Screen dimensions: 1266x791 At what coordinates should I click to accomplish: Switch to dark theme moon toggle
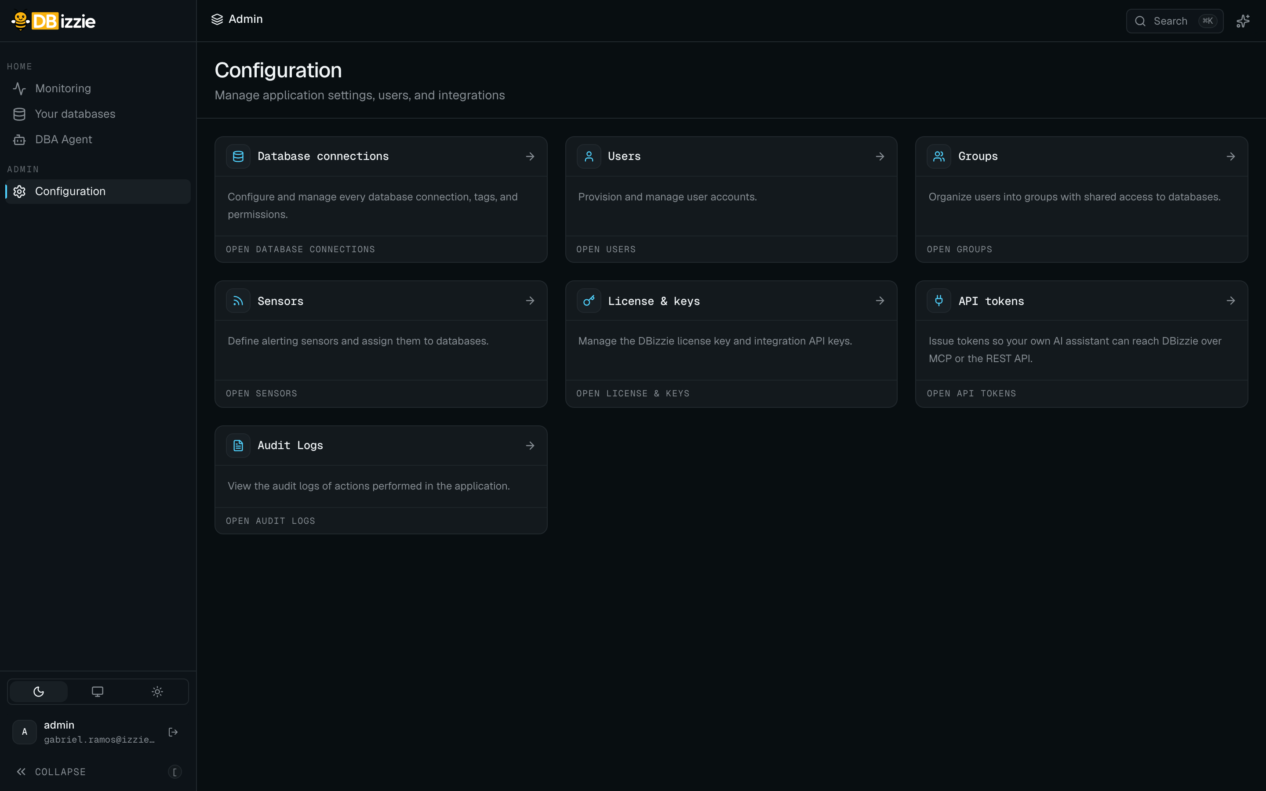coord(38,692)
